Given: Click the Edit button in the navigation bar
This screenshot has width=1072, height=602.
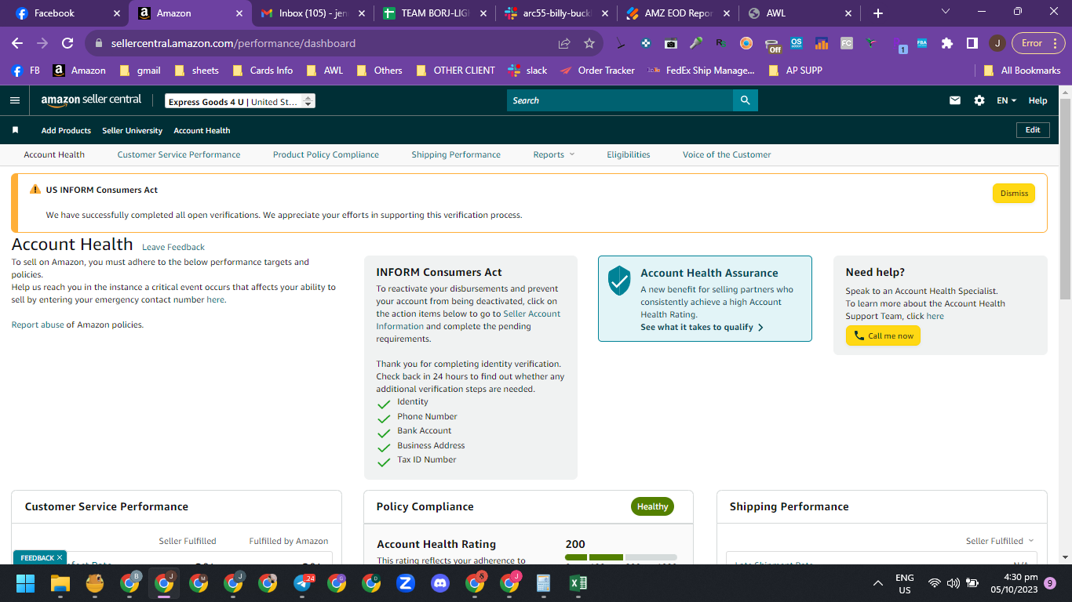Looking at the screenshot, I should 1033,130.
